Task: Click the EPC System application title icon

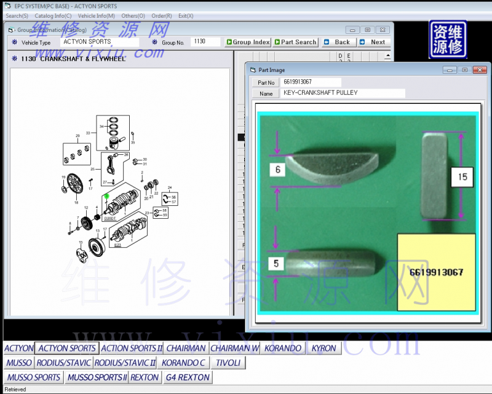Action: click(x=8, y=6)
